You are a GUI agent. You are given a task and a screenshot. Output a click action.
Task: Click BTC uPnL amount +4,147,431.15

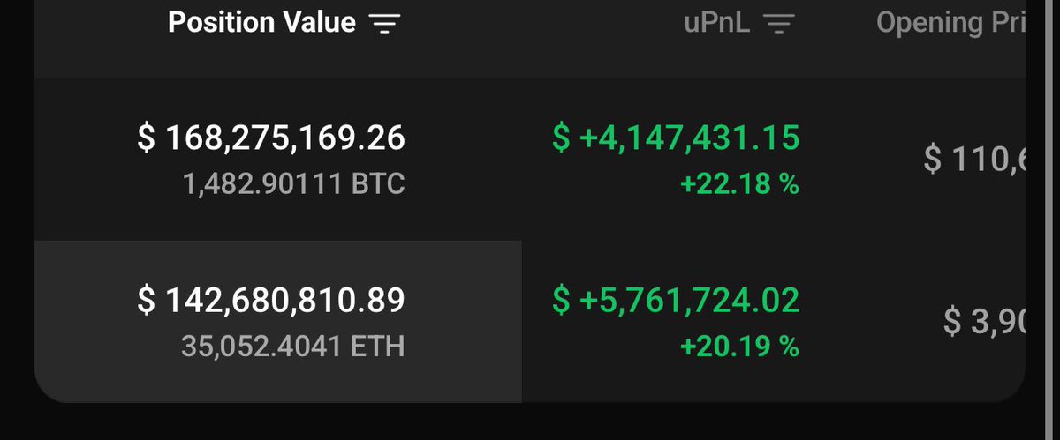(676, 138)
